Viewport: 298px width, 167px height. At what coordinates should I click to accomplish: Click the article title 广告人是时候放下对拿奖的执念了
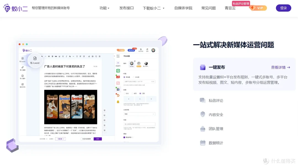click(x=65, y=66)
